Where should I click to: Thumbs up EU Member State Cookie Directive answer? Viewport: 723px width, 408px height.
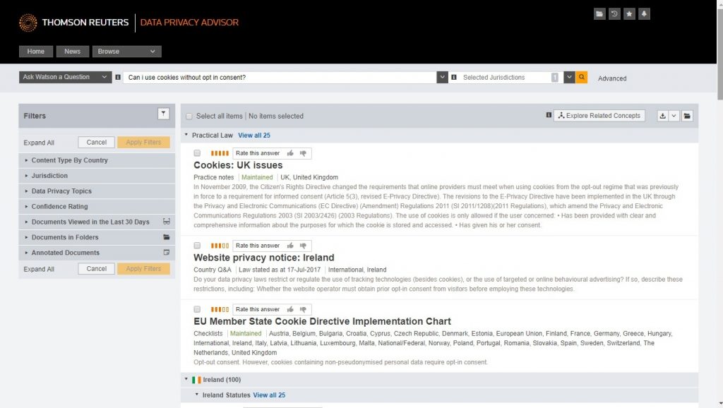[x=290, y=309]
